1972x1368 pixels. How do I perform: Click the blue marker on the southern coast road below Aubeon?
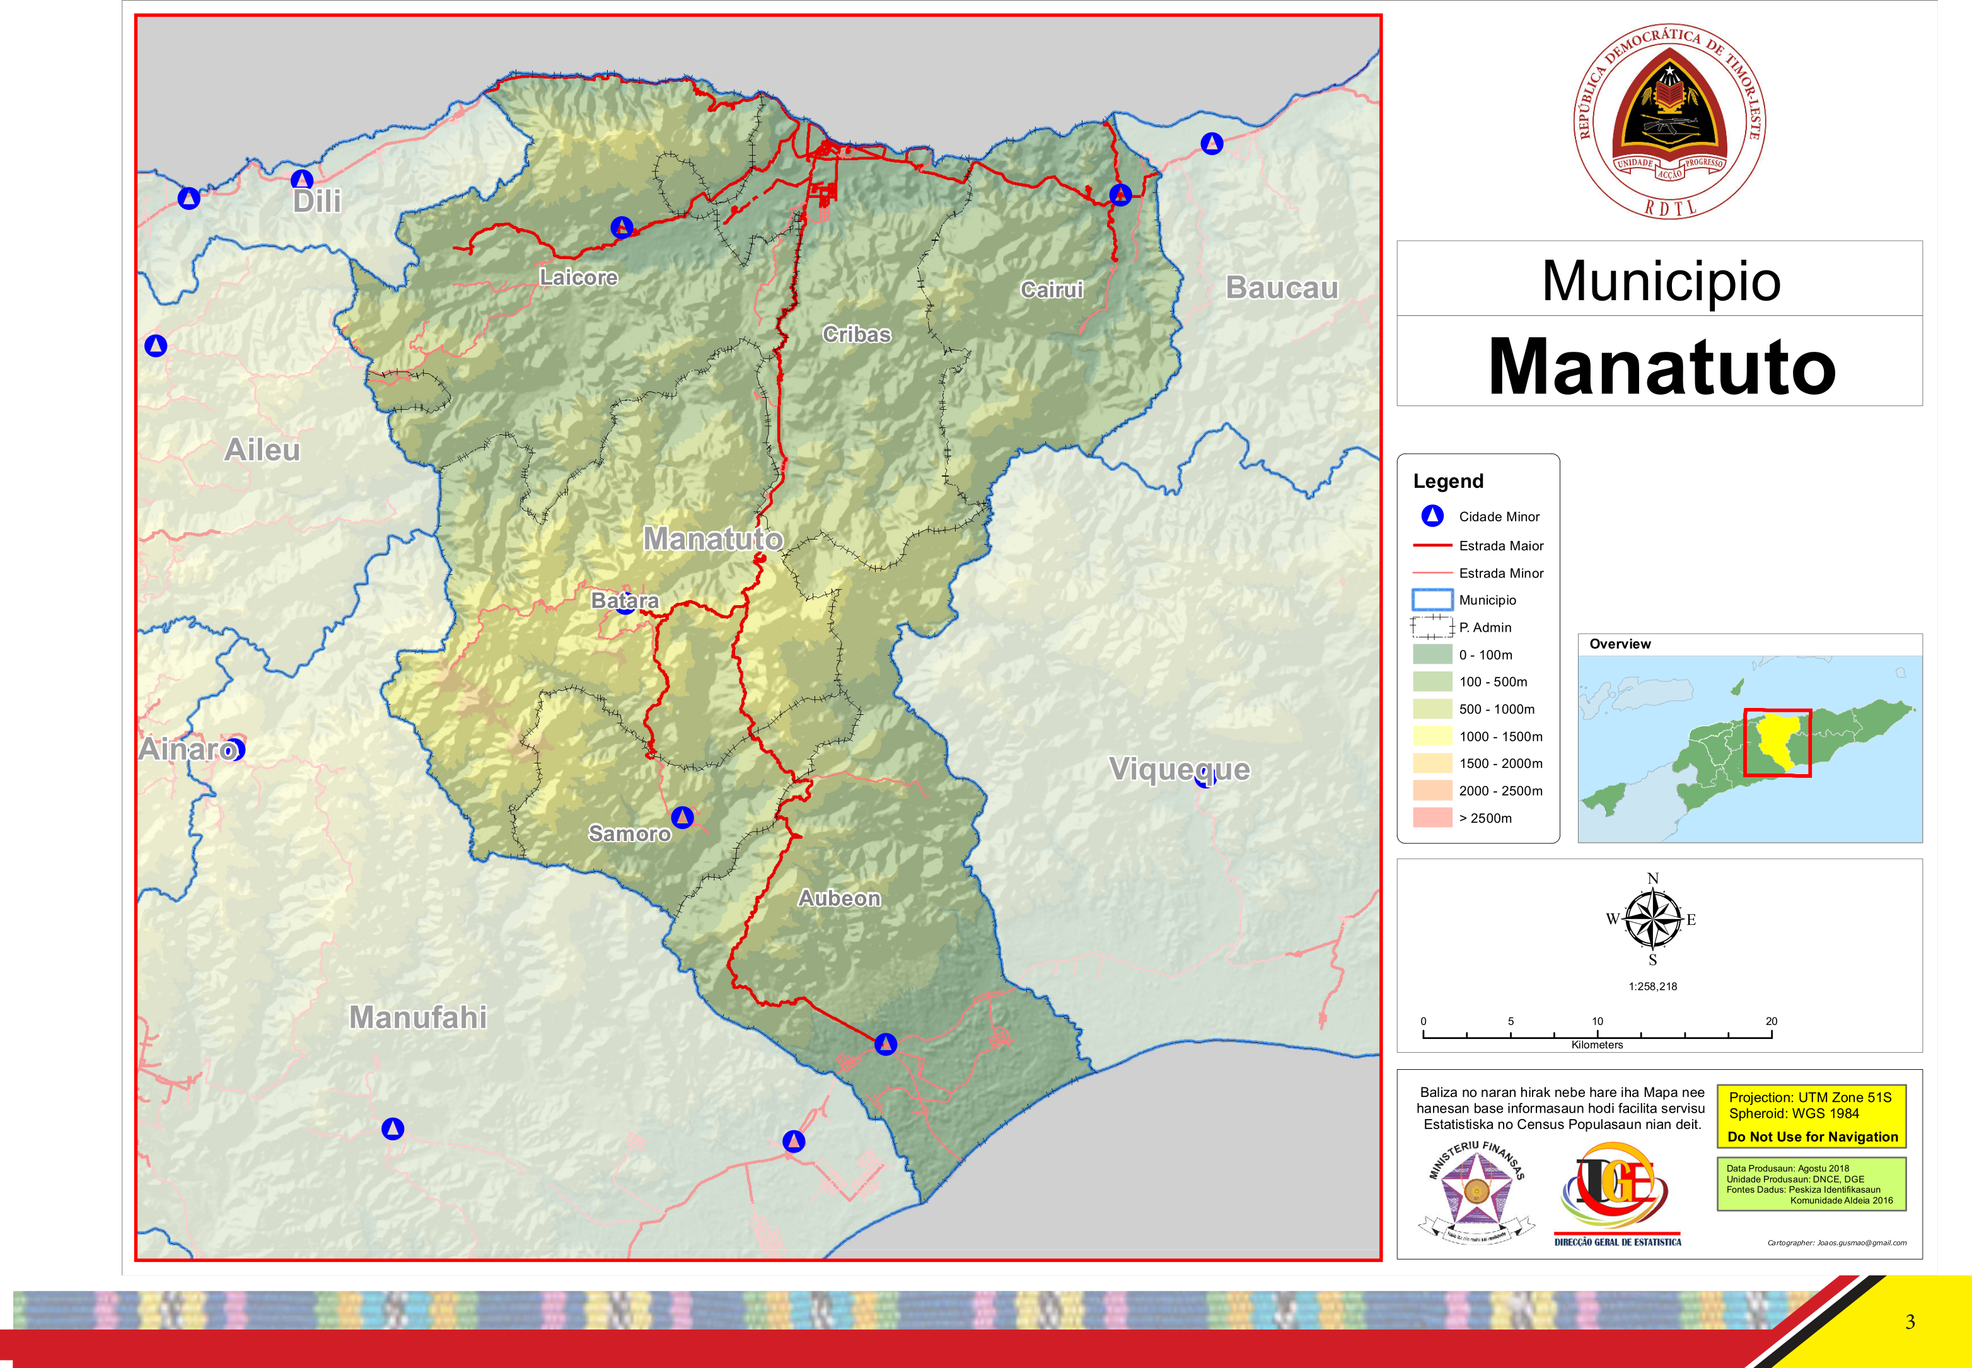[885, 1044]
